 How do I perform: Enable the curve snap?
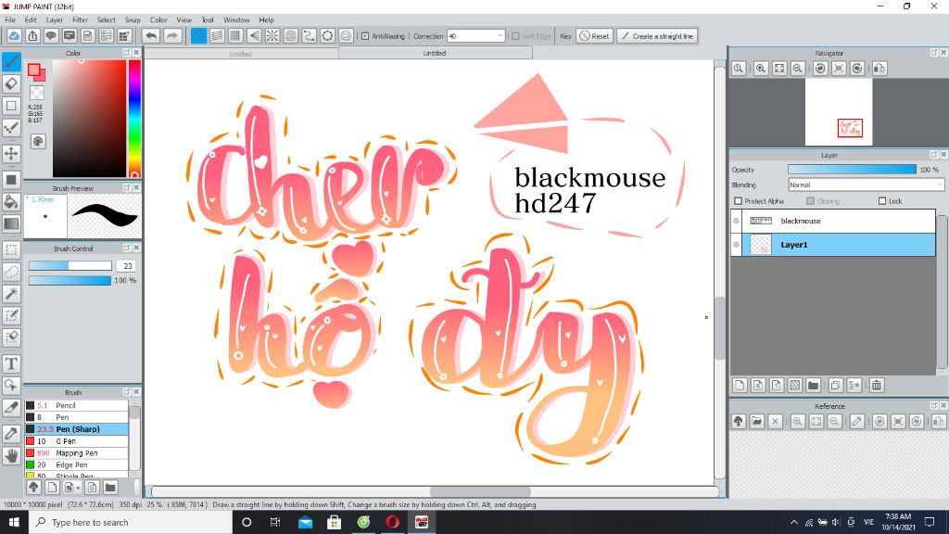(310, 36)
